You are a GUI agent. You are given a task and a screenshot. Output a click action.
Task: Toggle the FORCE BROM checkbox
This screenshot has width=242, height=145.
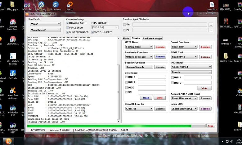[x=67, y=28]
